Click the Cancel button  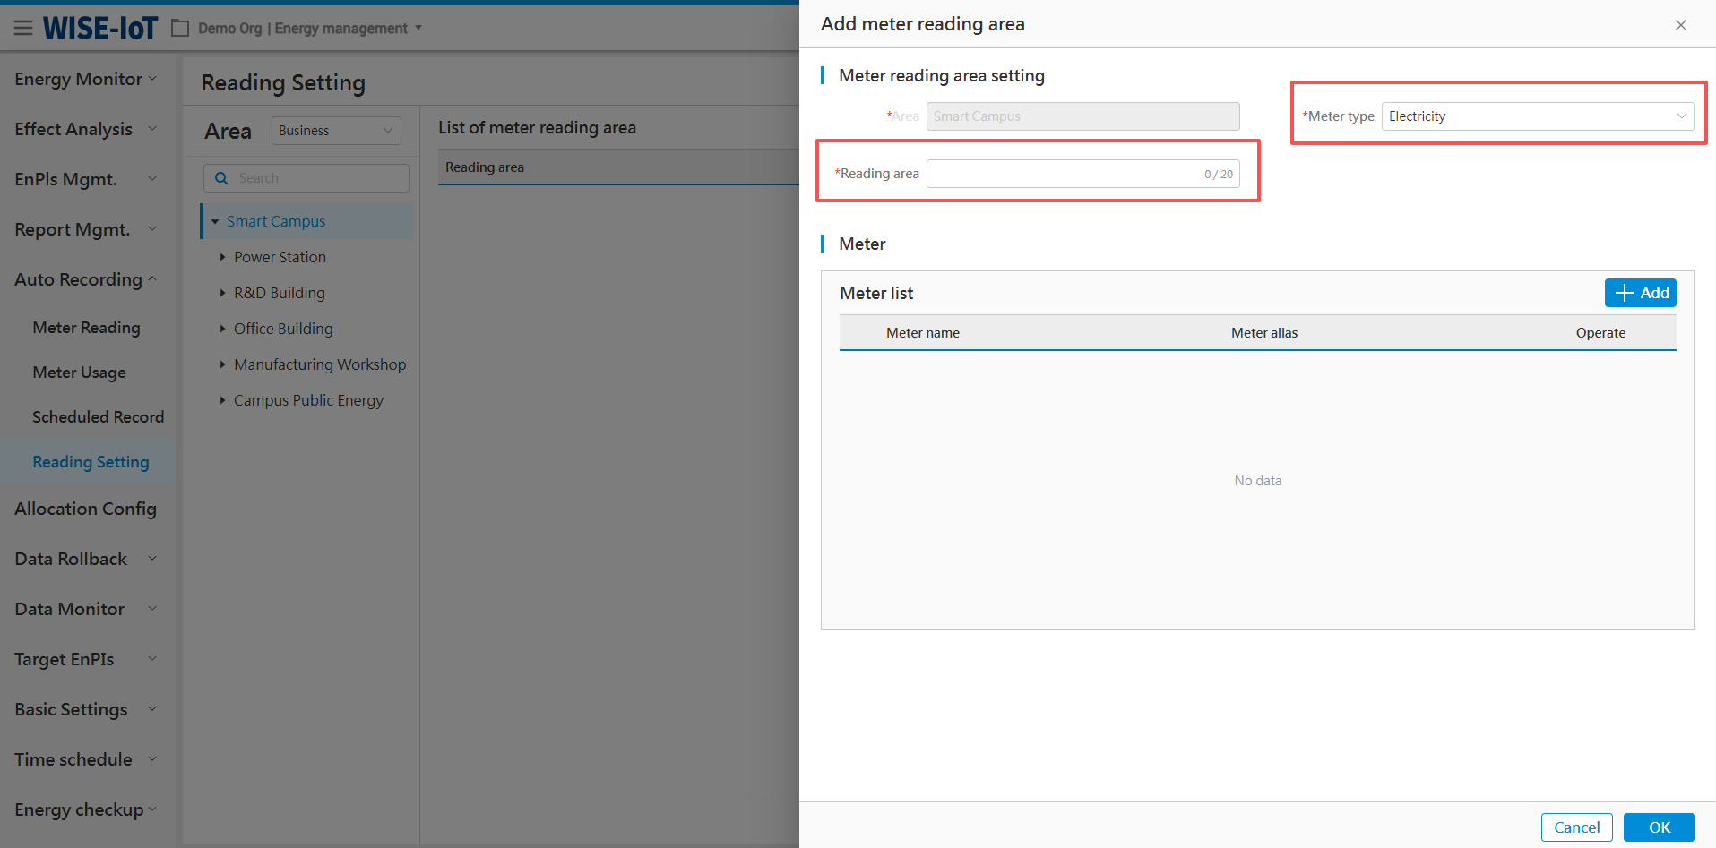(x=1576, y=827)
